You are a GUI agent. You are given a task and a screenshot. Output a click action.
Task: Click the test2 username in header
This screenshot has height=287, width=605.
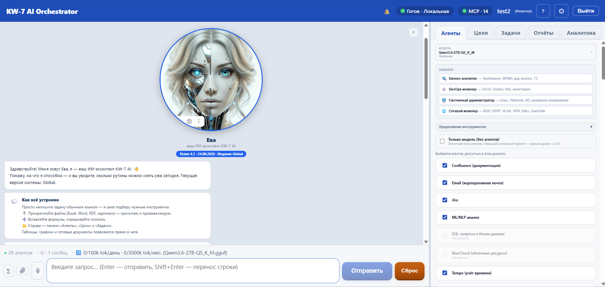pyautogui.click(x=504, y=11)
